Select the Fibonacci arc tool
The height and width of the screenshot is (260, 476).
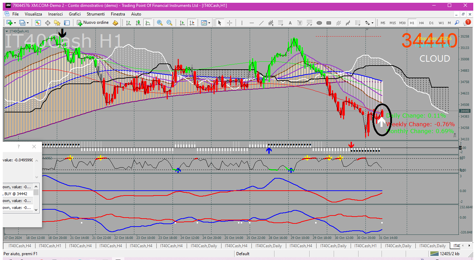[x=310, y=23]
